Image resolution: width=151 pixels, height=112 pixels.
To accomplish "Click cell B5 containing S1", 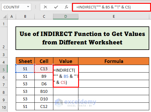I will coord(25,69).
